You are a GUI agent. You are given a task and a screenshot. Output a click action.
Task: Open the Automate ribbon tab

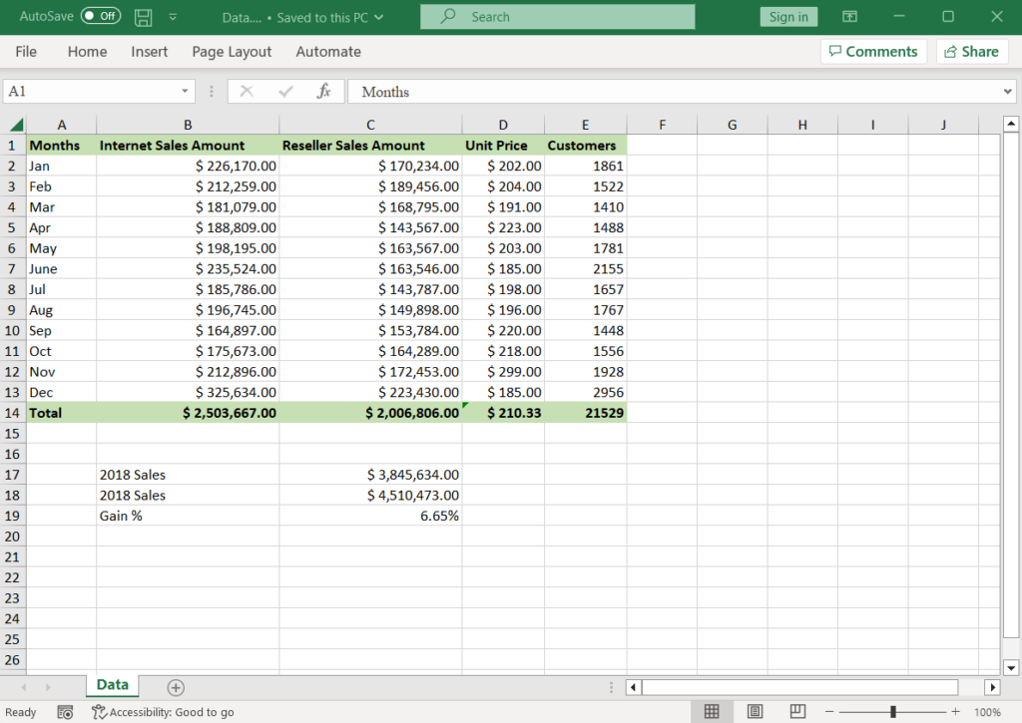(328, 51)
